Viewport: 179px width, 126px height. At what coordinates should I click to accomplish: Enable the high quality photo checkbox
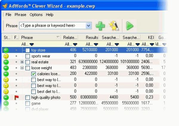point(27,97)
